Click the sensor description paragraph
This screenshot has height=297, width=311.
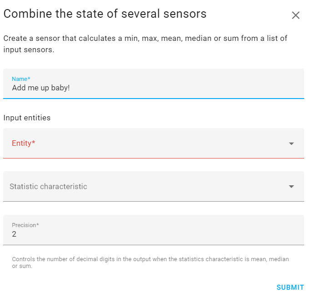click(145, 44)
